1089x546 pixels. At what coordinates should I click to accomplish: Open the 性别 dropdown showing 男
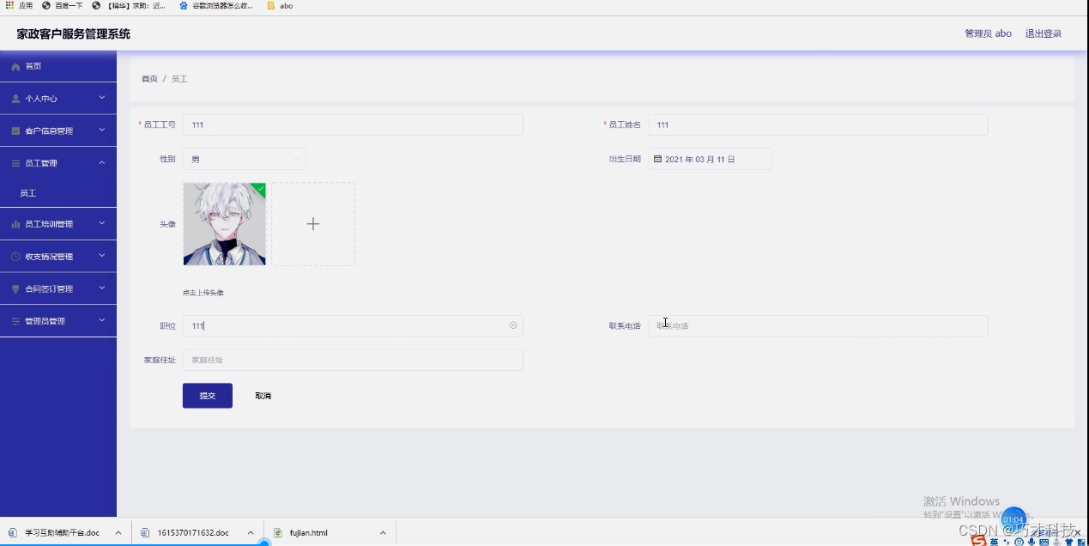[x=244, y=159]
